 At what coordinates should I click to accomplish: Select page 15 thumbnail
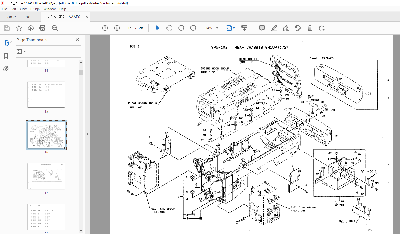point(46,94)
